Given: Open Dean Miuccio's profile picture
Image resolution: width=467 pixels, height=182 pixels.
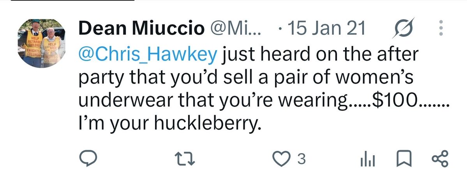Looking at the screenshot, I should (x=41, y=44).
